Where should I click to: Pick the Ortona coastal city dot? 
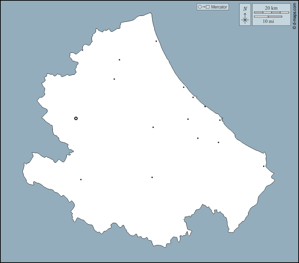point(220,120)
